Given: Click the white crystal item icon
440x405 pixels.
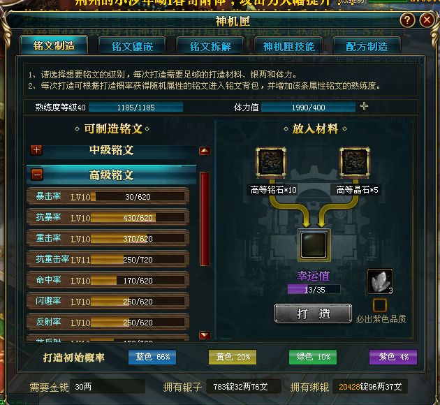Looking at the screenshot, I should pyautogui.click(x=380, y=281).
